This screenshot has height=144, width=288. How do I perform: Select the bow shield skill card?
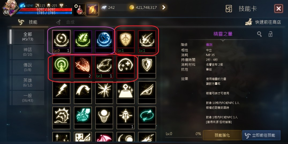(126, 42)
